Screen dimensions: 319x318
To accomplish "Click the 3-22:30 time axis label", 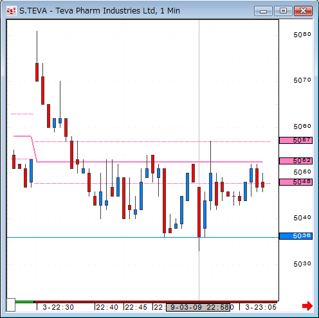I will [58, 307].
